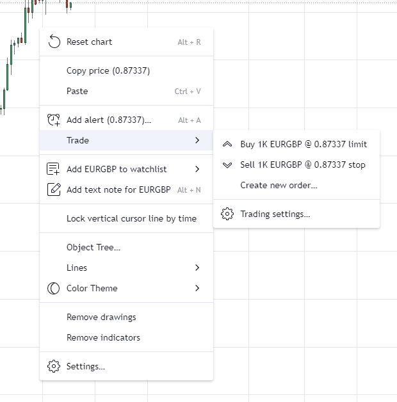Toggle Lock vertical cursor line by time
This screenshot has width=397, height=402.
tap(131, 218)
